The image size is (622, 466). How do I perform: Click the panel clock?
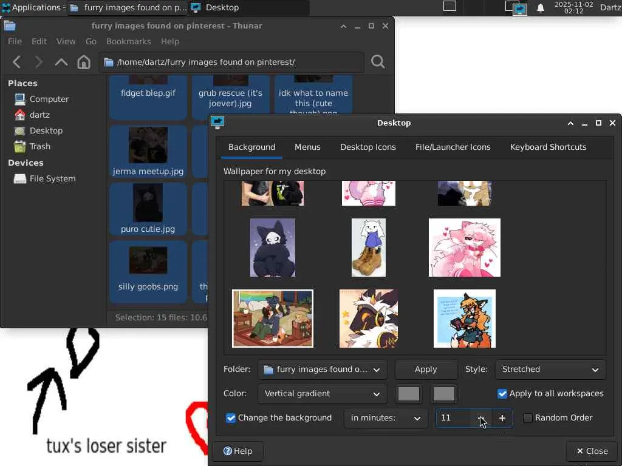click(x=573, y=7)
